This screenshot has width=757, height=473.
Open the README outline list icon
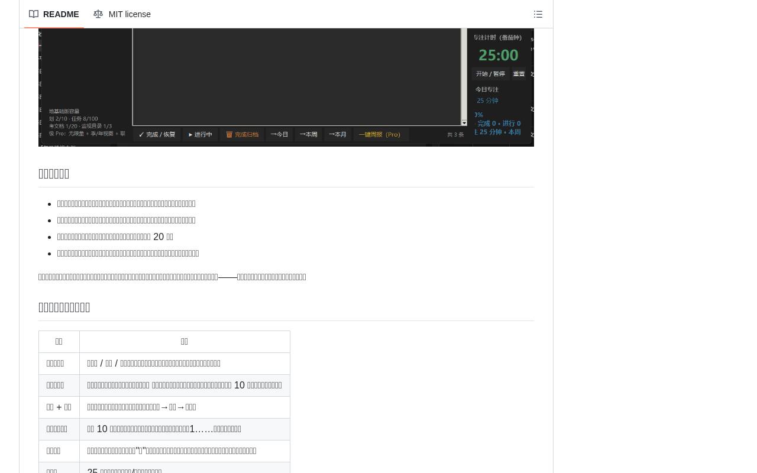pos(538,14)
